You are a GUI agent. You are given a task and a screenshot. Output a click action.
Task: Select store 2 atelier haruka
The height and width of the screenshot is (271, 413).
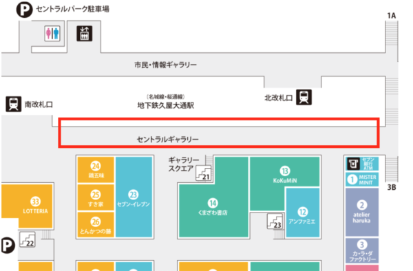(362, 212)
